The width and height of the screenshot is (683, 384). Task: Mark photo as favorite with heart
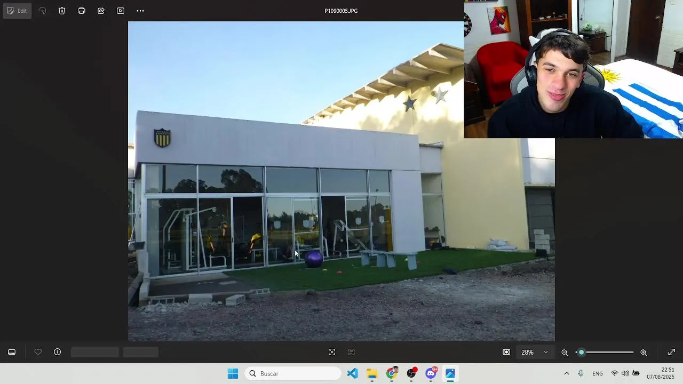[x=38, y=352]
